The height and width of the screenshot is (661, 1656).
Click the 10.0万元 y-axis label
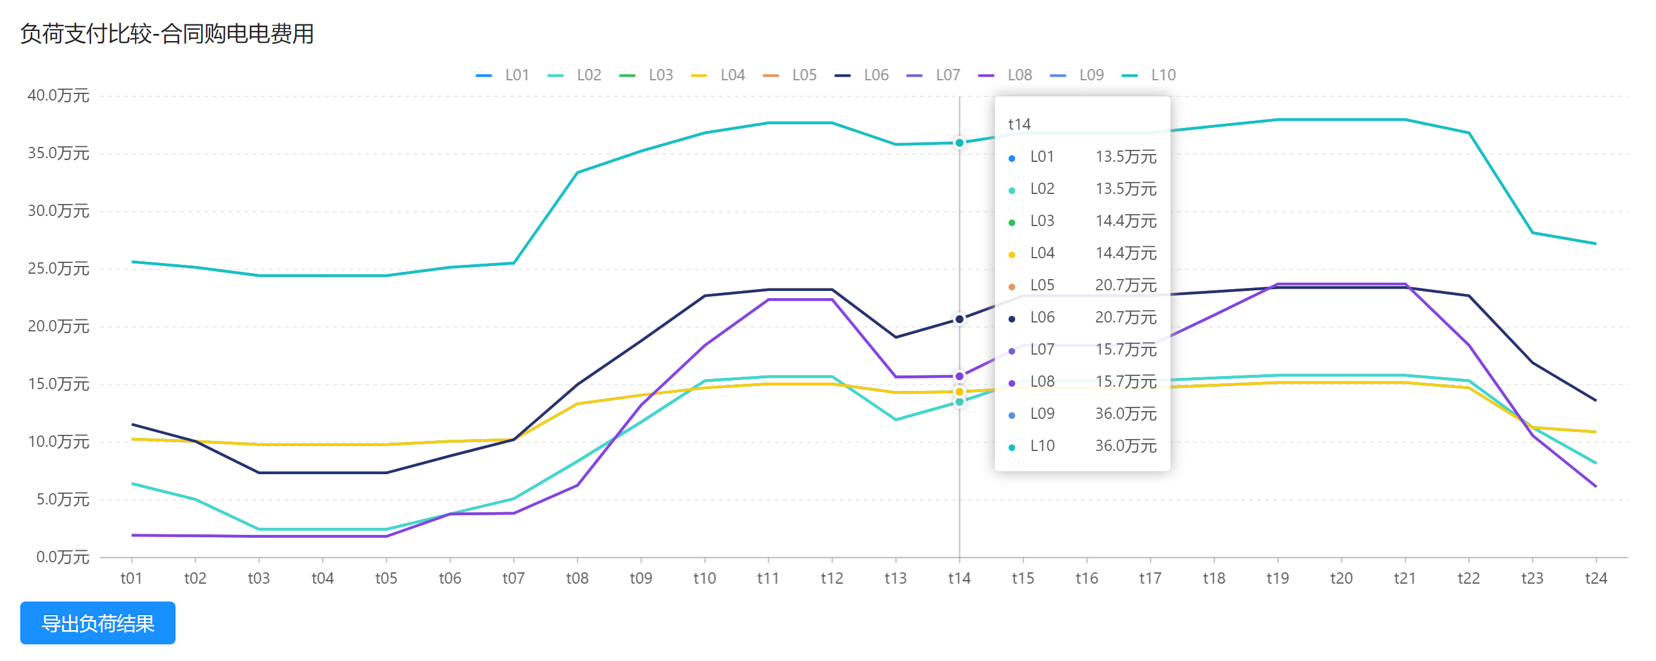[58, 441]
